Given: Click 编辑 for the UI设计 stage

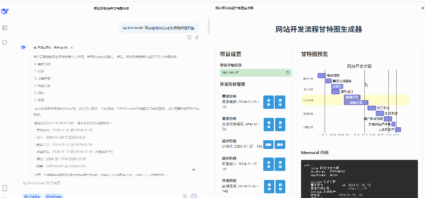Looking at the screenshot, I should click(x=269, y=145).
